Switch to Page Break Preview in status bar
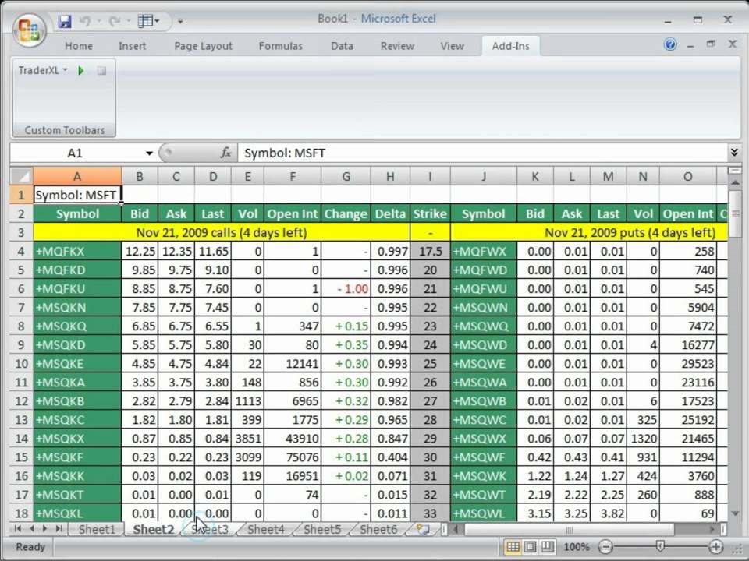 tap(548, 547)
